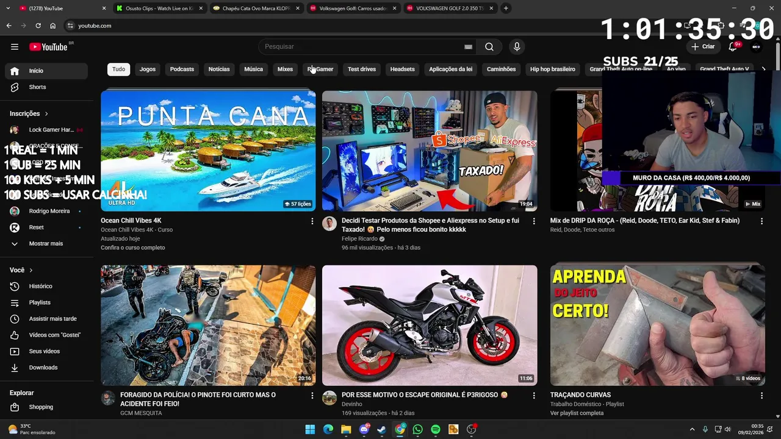
Task: Expand the Você section
Action: 21,270
